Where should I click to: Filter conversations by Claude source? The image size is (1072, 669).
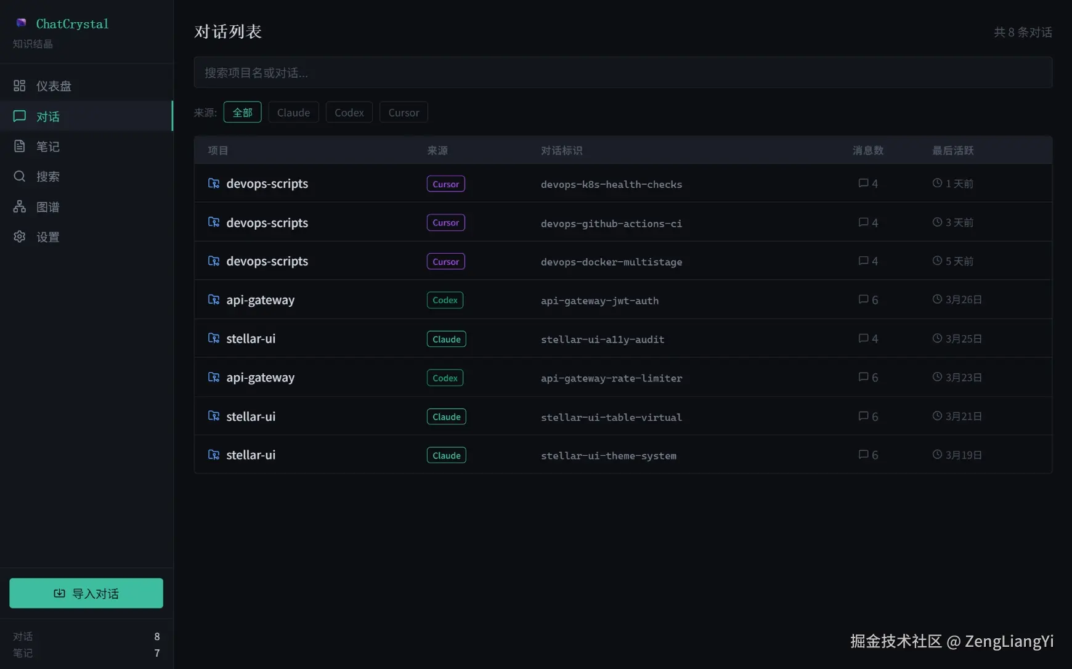(x=293, y=112)
